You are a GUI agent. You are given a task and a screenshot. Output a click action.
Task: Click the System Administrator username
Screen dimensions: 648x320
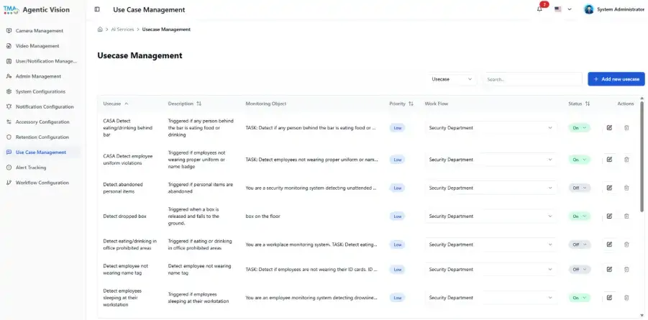click(621, 9)
